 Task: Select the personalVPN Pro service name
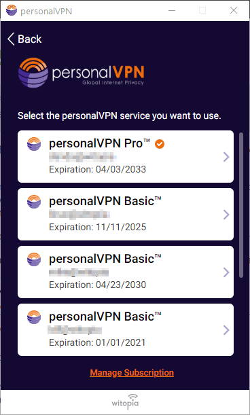tap(100, 144)
